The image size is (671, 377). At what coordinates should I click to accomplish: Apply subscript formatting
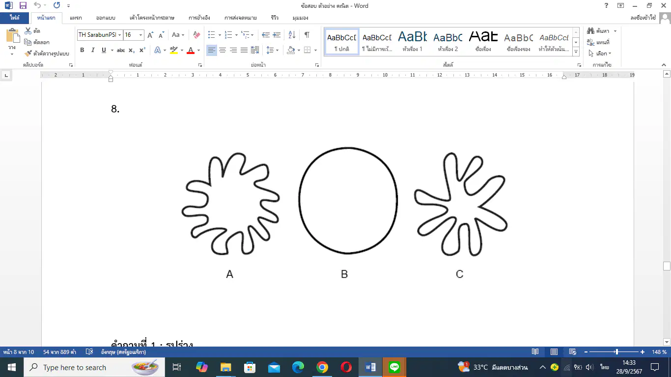[132, 50]
